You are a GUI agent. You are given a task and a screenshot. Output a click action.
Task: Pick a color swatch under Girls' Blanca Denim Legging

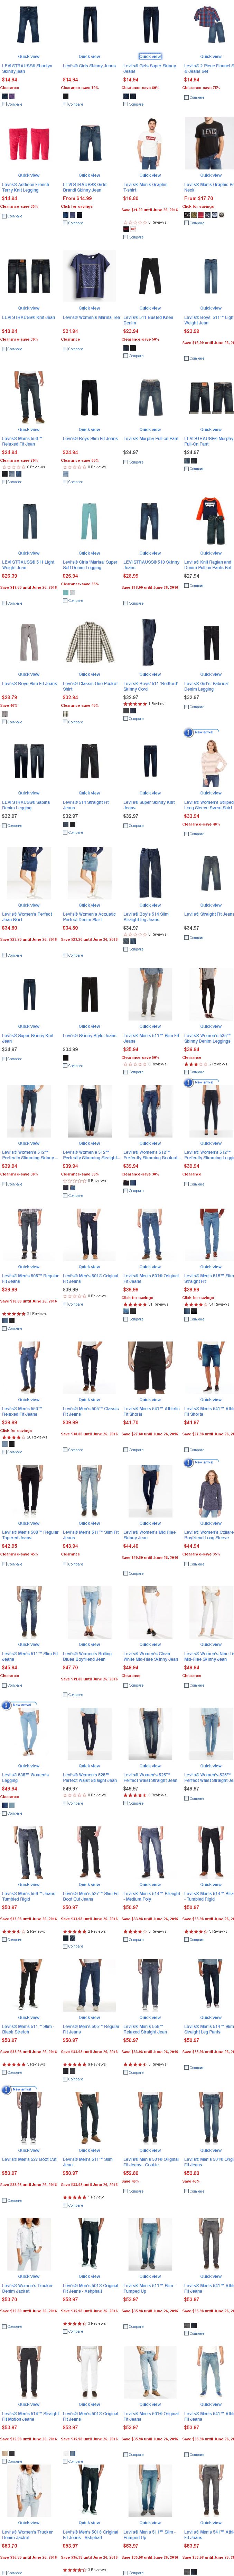point(66,592)
